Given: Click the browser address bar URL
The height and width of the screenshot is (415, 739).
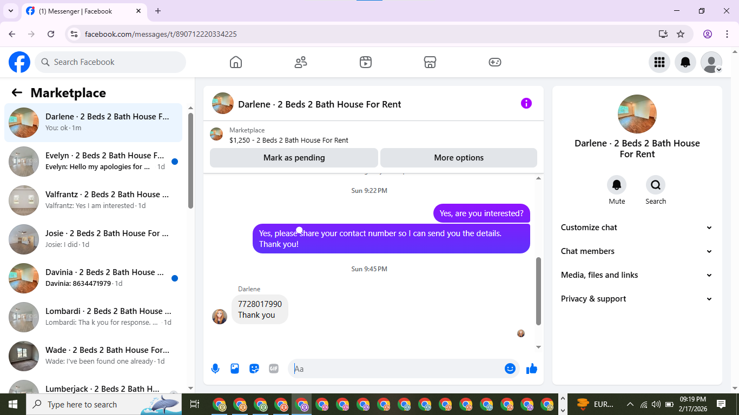Looking at the screenshot, I should point(161,34).
